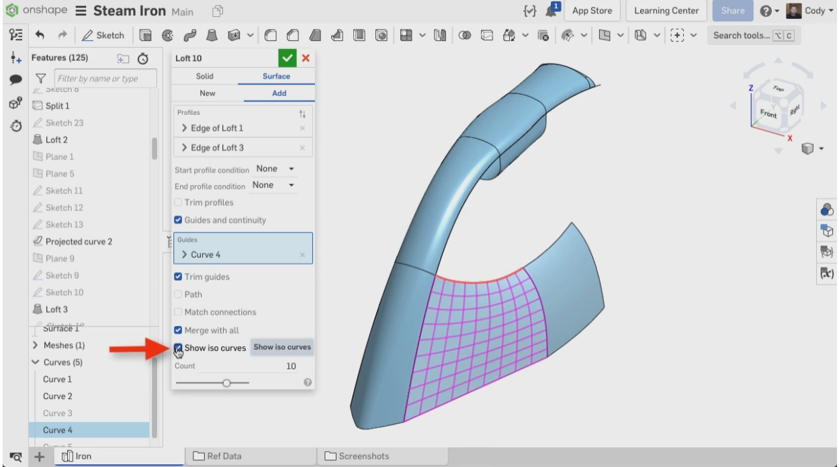
Task: Click the plus add-tab button
Action: (40, 457)
